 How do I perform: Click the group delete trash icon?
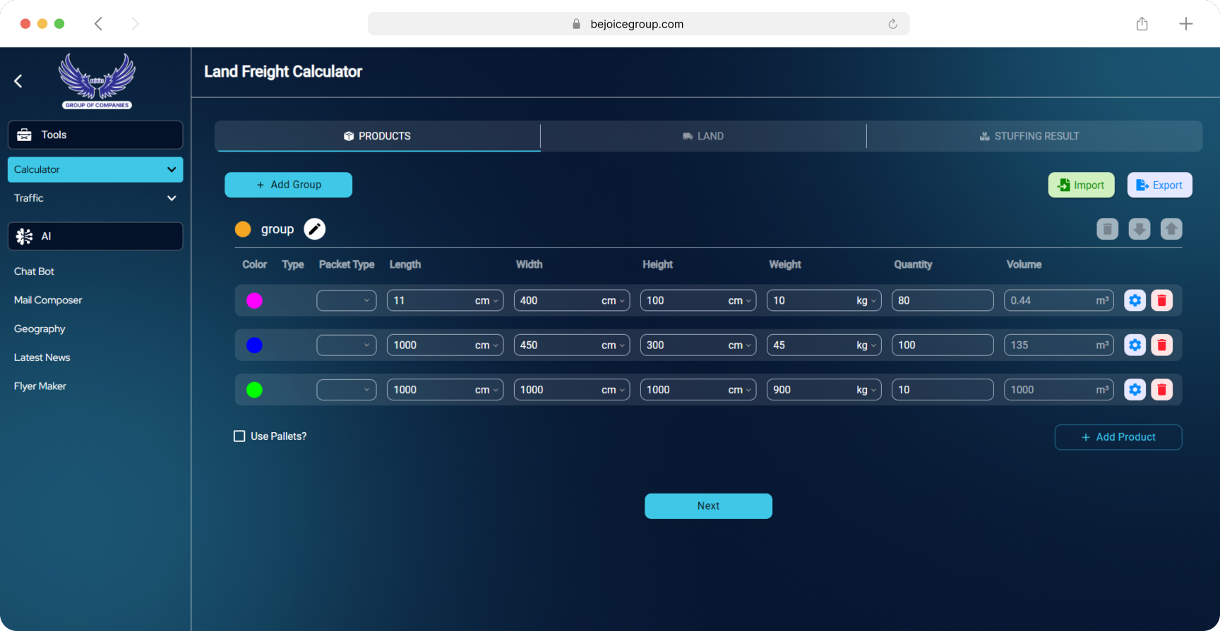[1107, 229]
